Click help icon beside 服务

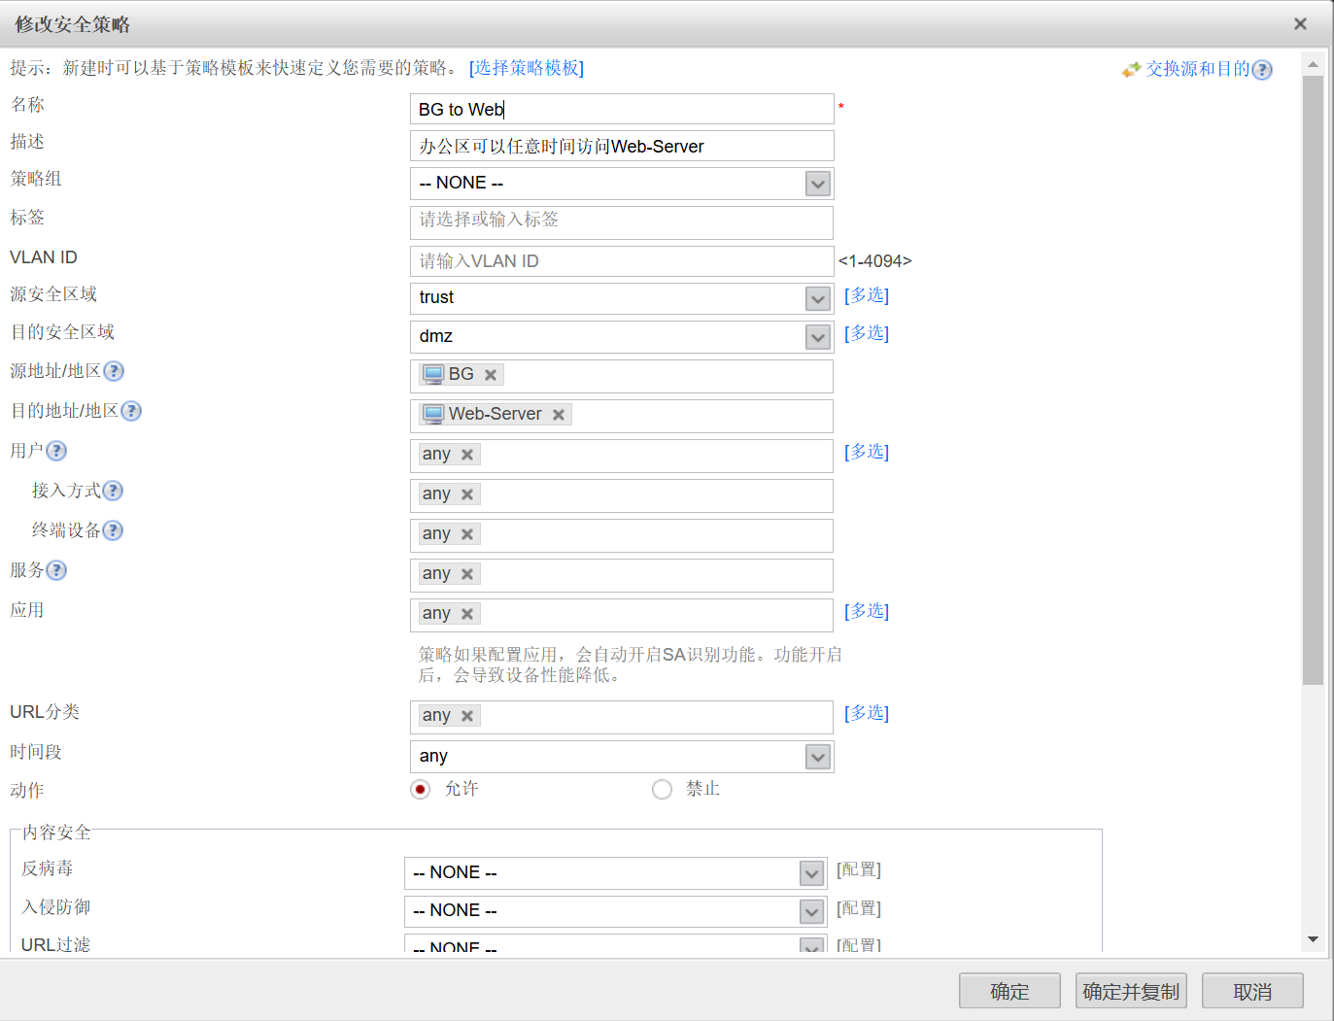(56, 570)
